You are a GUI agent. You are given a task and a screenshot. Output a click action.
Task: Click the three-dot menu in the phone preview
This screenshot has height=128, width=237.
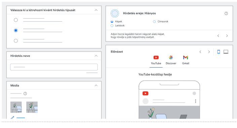pyautogui.click(x=196, y=101)
